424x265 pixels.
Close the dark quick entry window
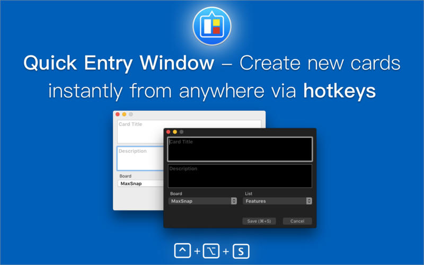click(x=168, y=131)
